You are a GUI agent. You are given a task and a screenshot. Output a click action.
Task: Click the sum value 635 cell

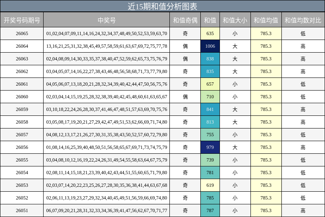210,33
